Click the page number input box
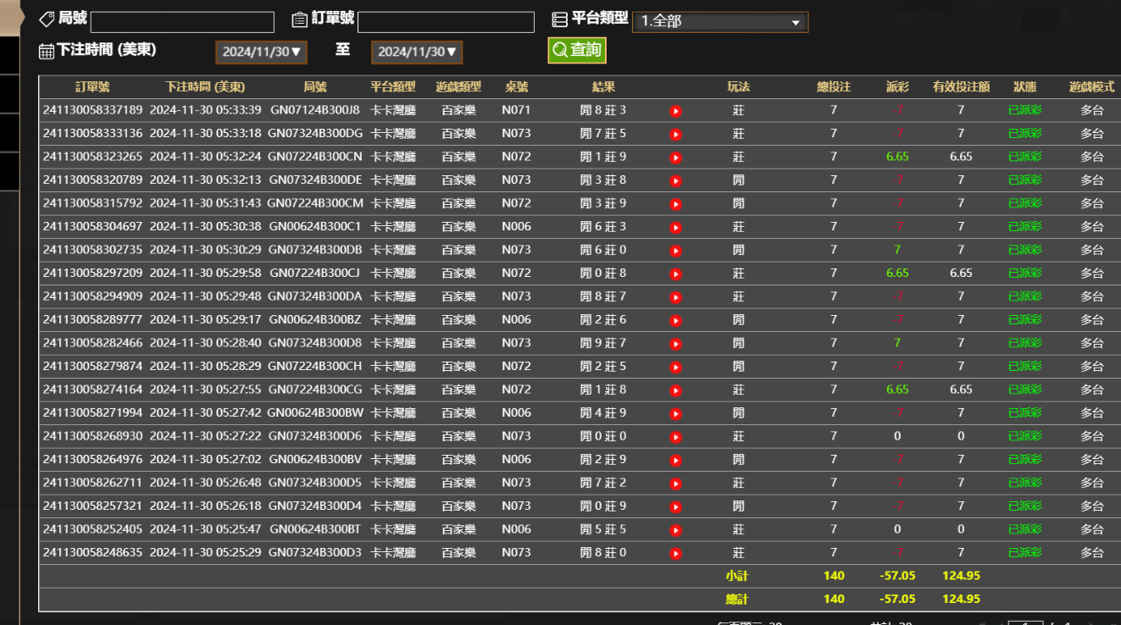This screenshot has width=1121, height=625. point(1026,623)
